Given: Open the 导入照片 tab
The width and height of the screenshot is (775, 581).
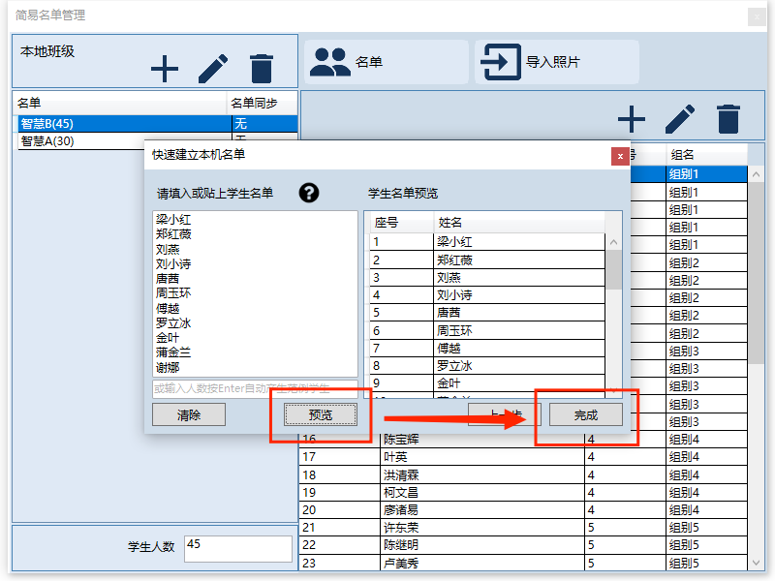Looking at the screenshot, I should coord(556,62).
